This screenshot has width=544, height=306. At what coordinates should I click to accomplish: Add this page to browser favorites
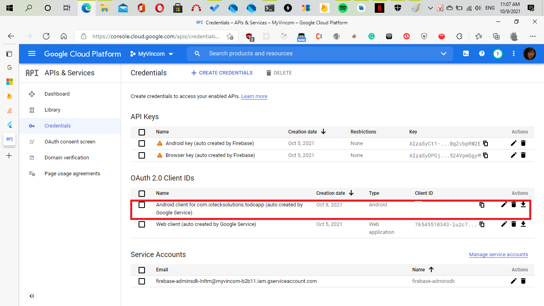[230, 36]
